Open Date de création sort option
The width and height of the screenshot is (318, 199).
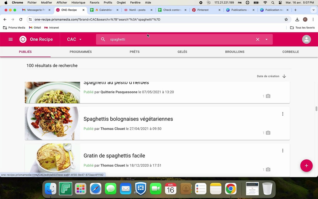pos(268,76)
